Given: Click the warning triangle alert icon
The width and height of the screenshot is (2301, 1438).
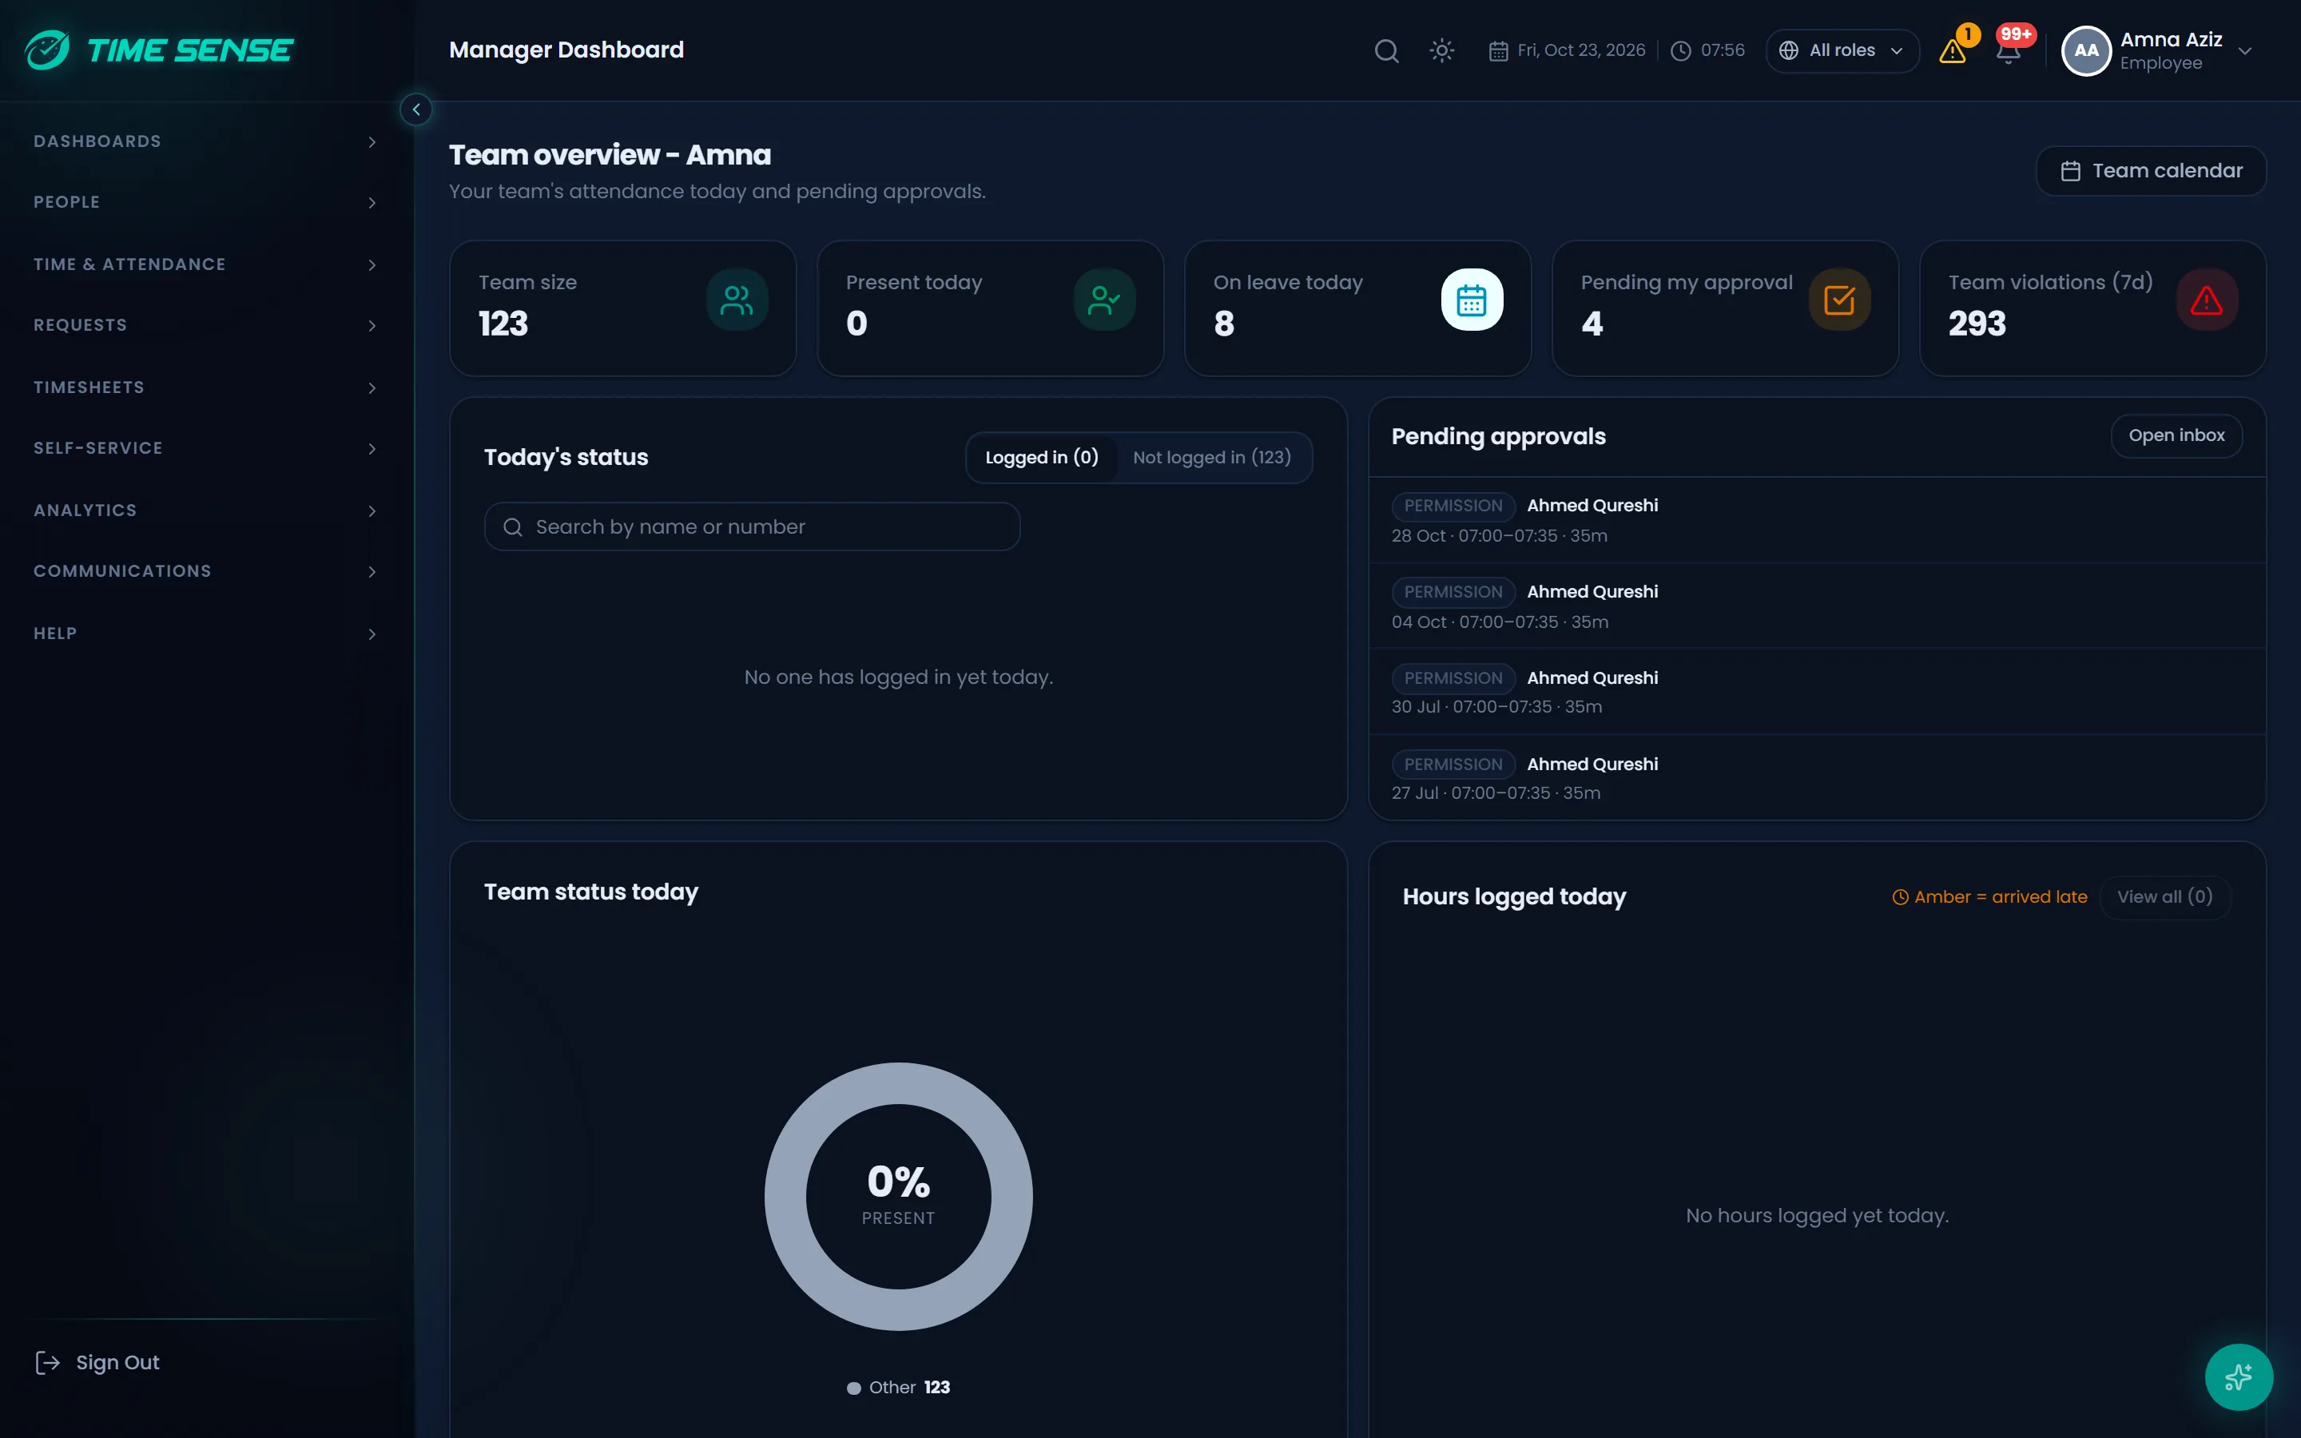Looking at the screenshot, I should click(x=1952, y=51).
